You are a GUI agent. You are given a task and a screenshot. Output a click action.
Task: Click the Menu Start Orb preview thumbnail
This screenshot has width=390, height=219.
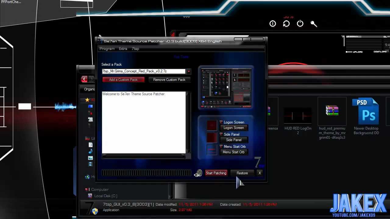tap(212, 150)
